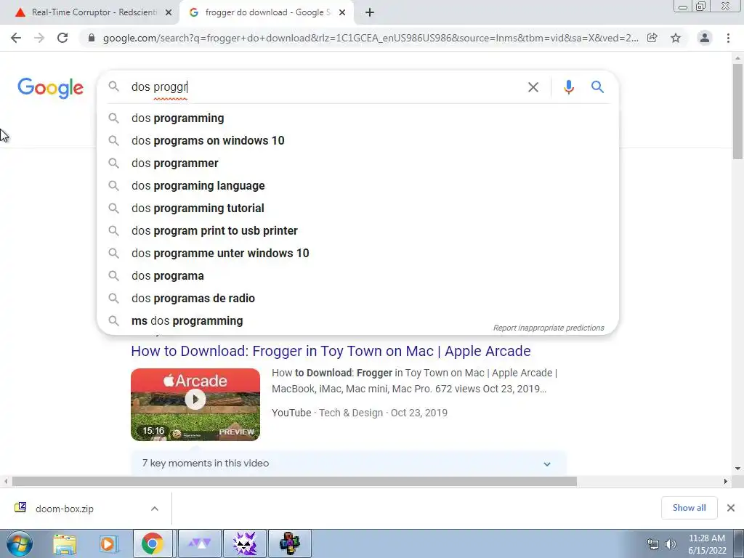Viewport: 744px width, 558px height.
Task: Choose suggestion dos programming
Action: tap(357, 118)
